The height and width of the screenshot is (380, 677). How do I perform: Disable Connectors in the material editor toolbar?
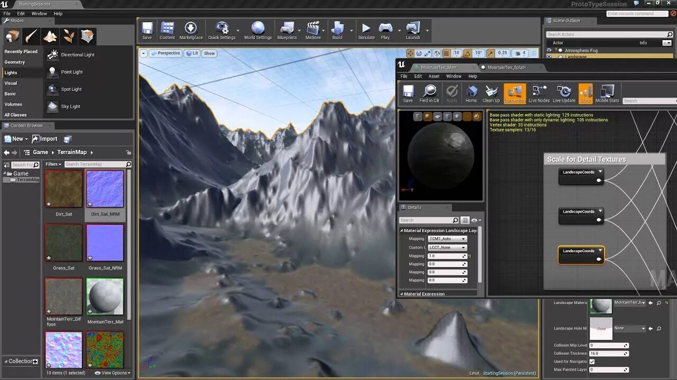514,93
